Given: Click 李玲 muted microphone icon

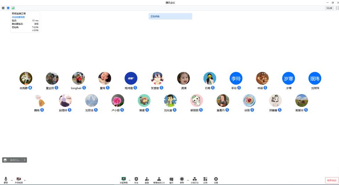Looking at the screenshot, I should coord(239,88).
